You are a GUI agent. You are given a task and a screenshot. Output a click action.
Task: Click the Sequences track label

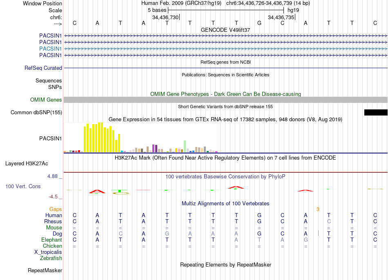pyautogui.click(x=49, y=81)
